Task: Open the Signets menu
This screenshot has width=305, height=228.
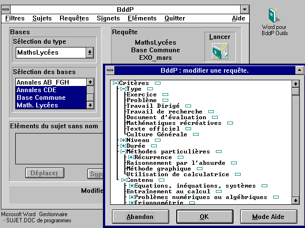Action: [x=108, y=19]
